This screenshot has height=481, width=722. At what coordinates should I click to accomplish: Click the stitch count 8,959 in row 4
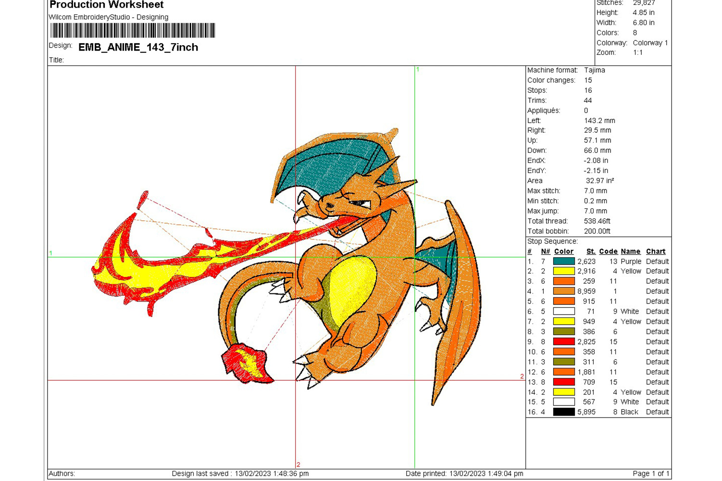[586, 291]
